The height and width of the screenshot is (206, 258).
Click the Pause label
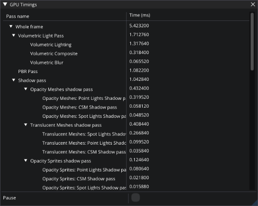(9, 198)
